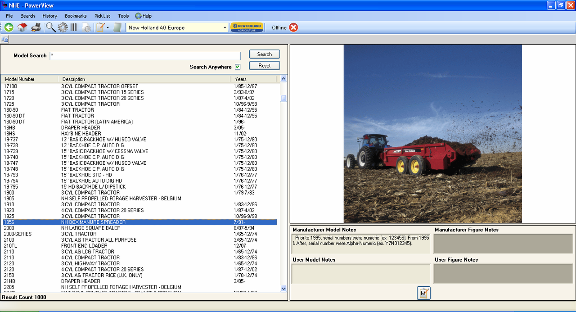Select the 2150 AG TRACTOR RICE row
Image resolution: width=576 pixels, height=312 pixels.
(139, 275)
